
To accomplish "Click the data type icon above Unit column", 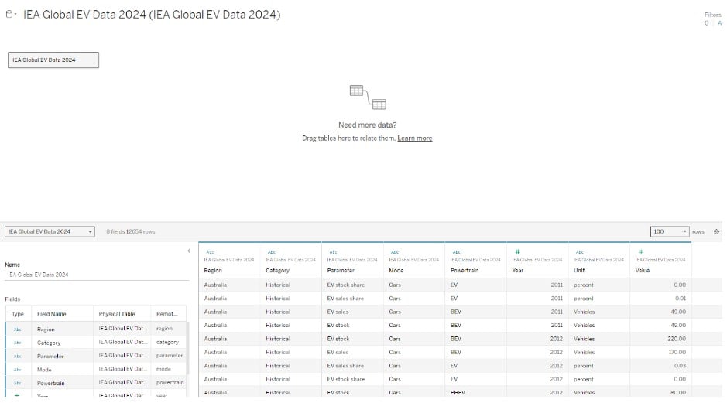I will point(580,252).
